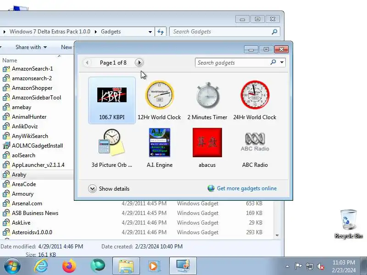The width and height of the screenshot is (367, 275).
Task: Click the AOLMCGadgetInstall installer icon
Action: [6, 145]
